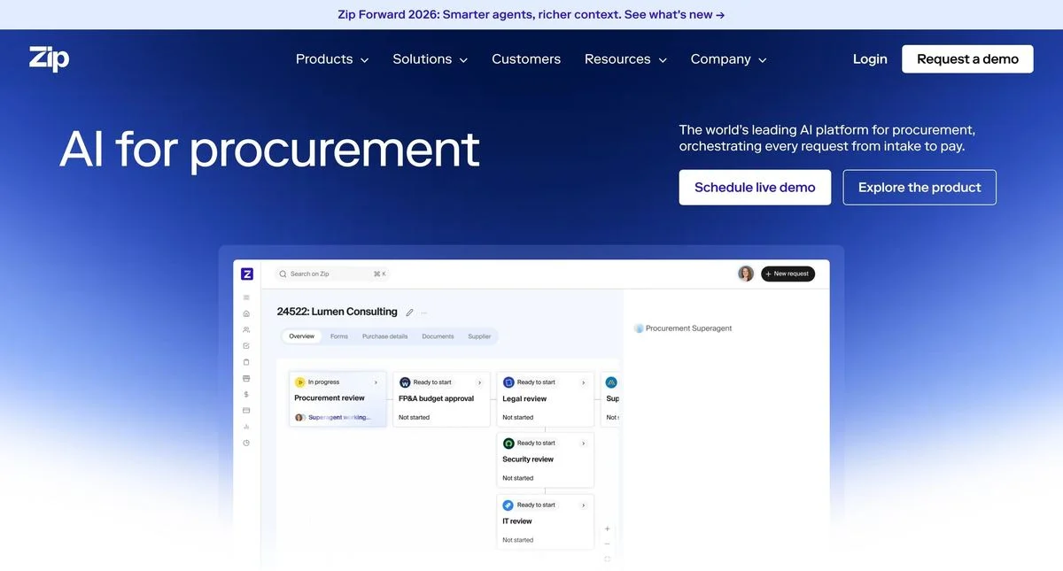
Task: Focus the Search on Zip field
Action: coord(332,274)
